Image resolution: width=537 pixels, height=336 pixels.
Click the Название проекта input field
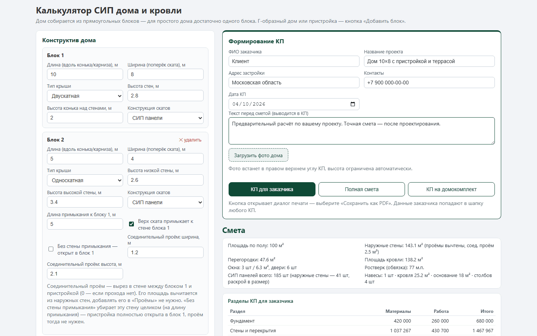pos(429,61)
